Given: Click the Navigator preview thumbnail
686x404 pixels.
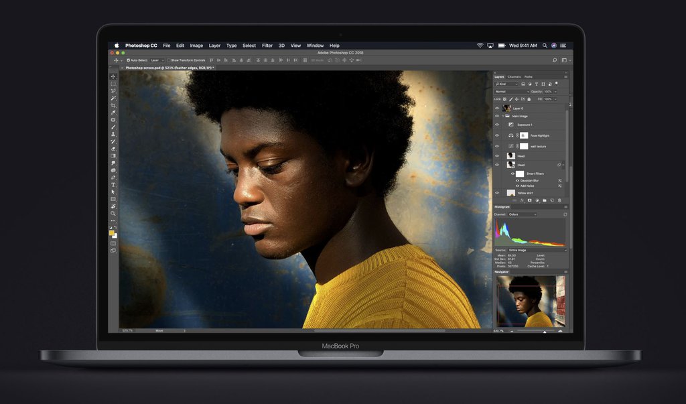Looking at the screenshot, I should [x=531, y=301].
